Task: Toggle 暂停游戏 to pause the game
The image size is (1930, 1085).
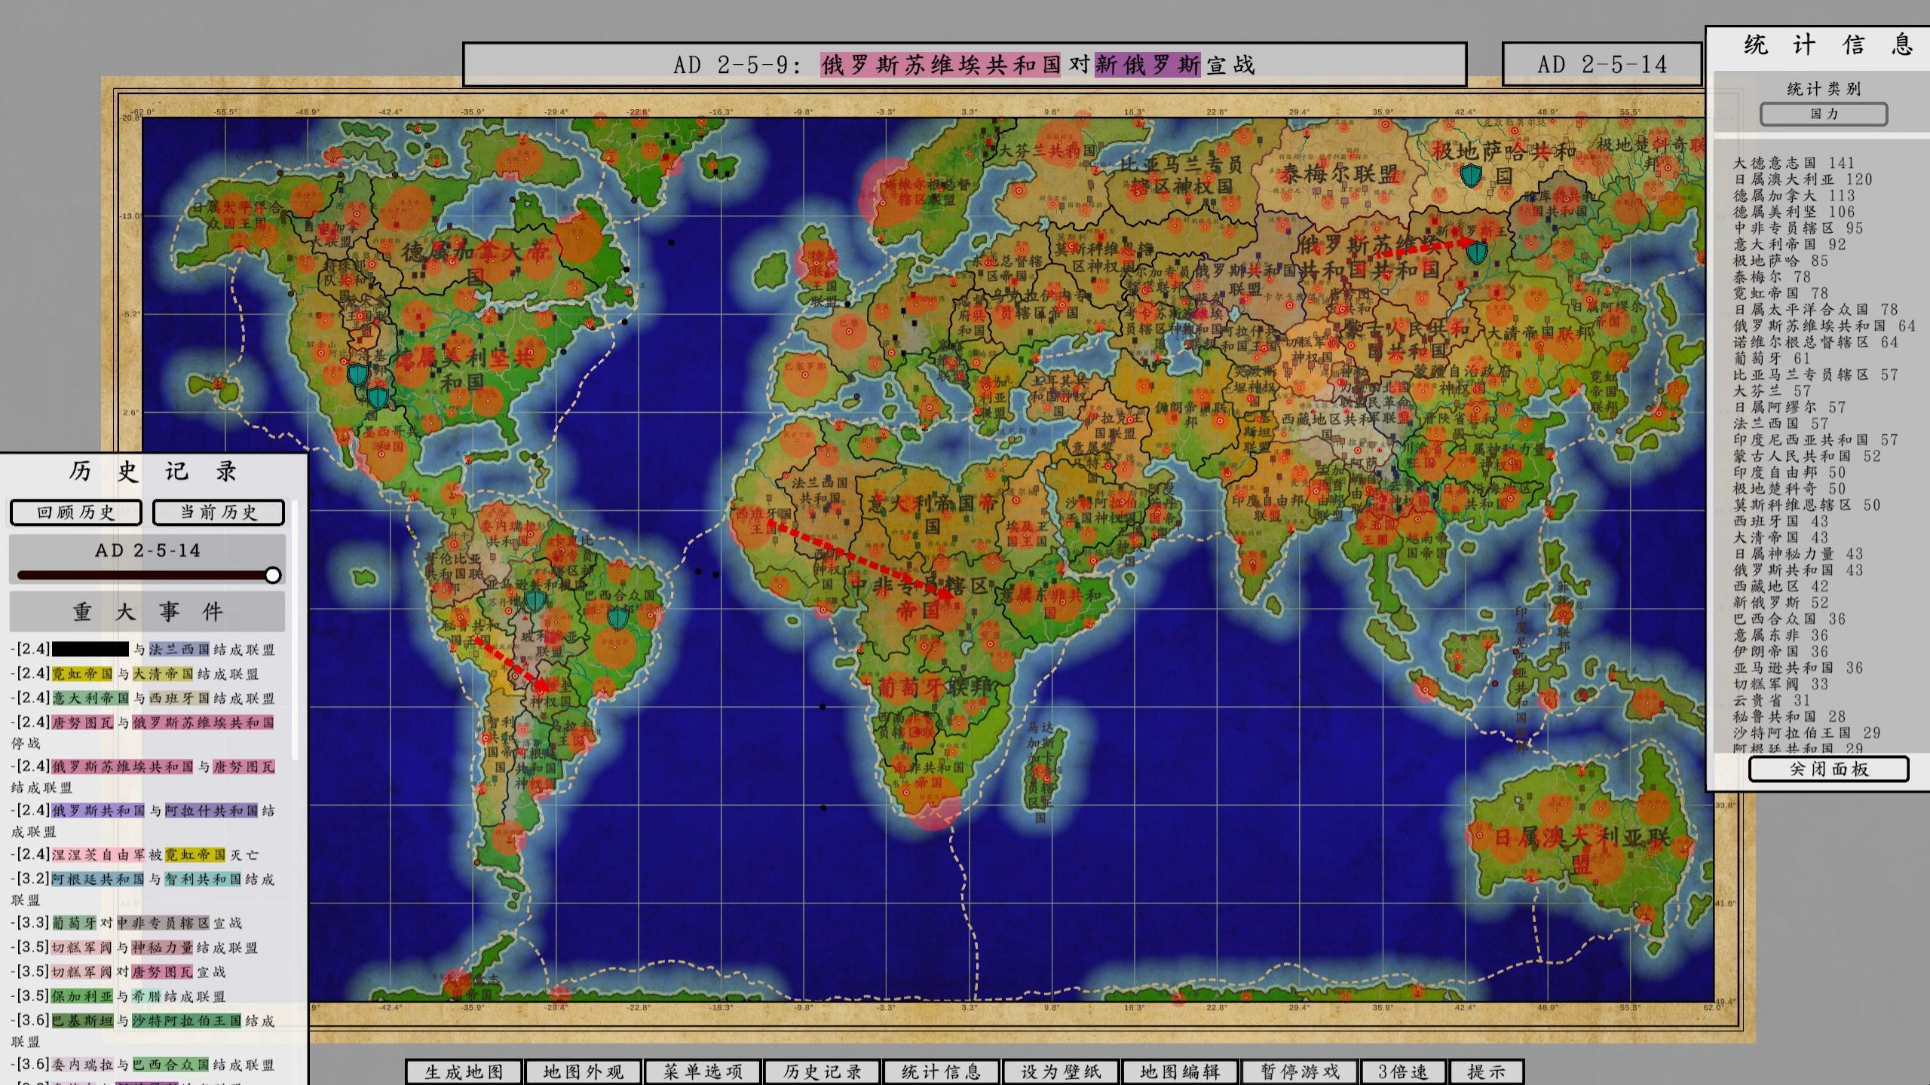Action: point(1300,1071)
